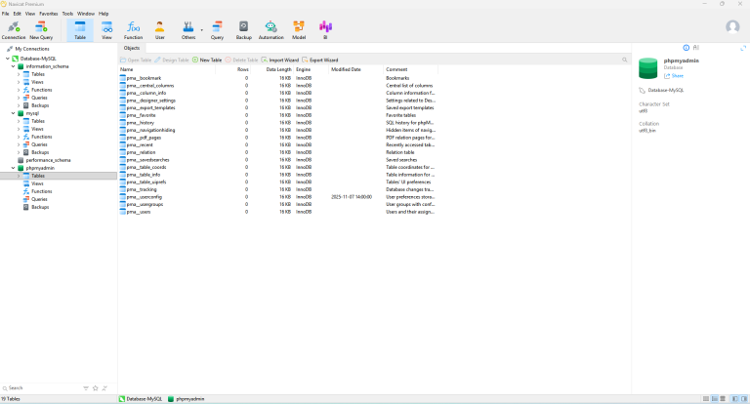
Task: Open the Others dropdown in toolbar
Action: 189,29
